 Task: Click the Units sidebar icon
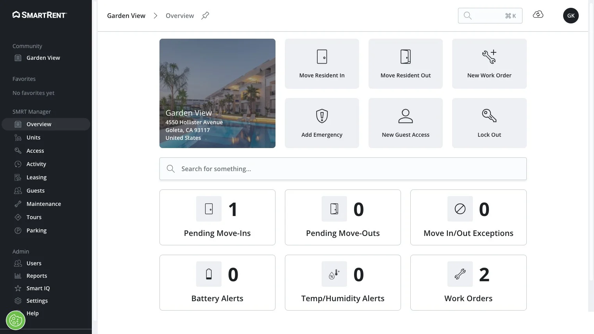coord(18,138)
